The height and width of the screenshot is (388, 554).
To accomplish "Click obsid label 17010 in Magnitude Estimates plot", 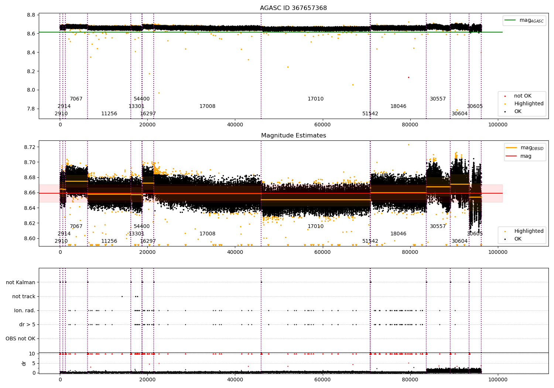I will pos(316,227).
